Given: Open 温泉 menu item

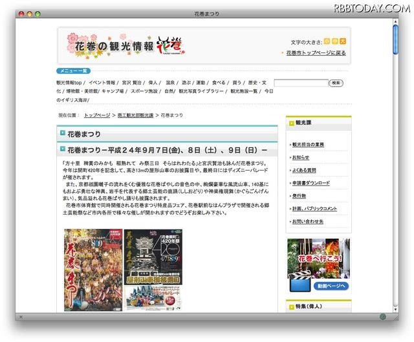Looking at the screenshot, I should [x=170, y=83].
